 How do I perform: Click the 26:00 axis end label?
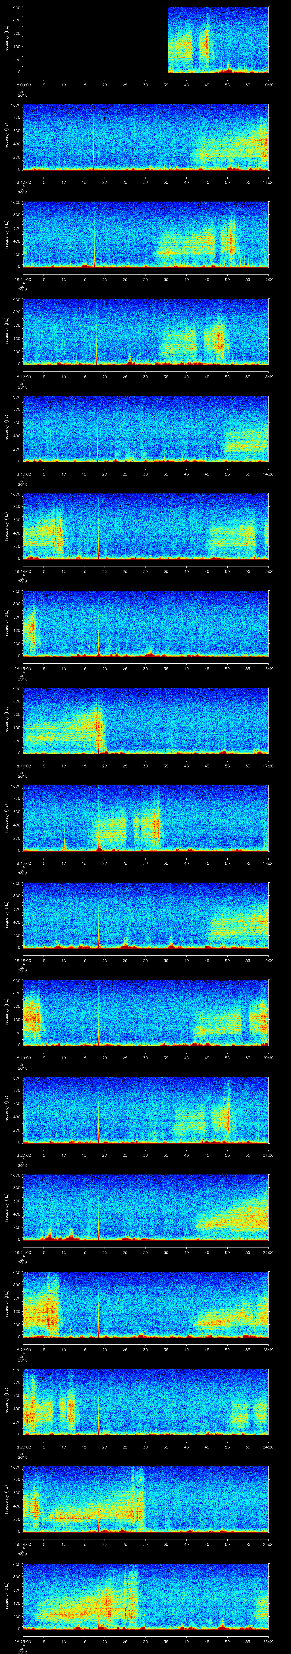(x=268, y=1642)
